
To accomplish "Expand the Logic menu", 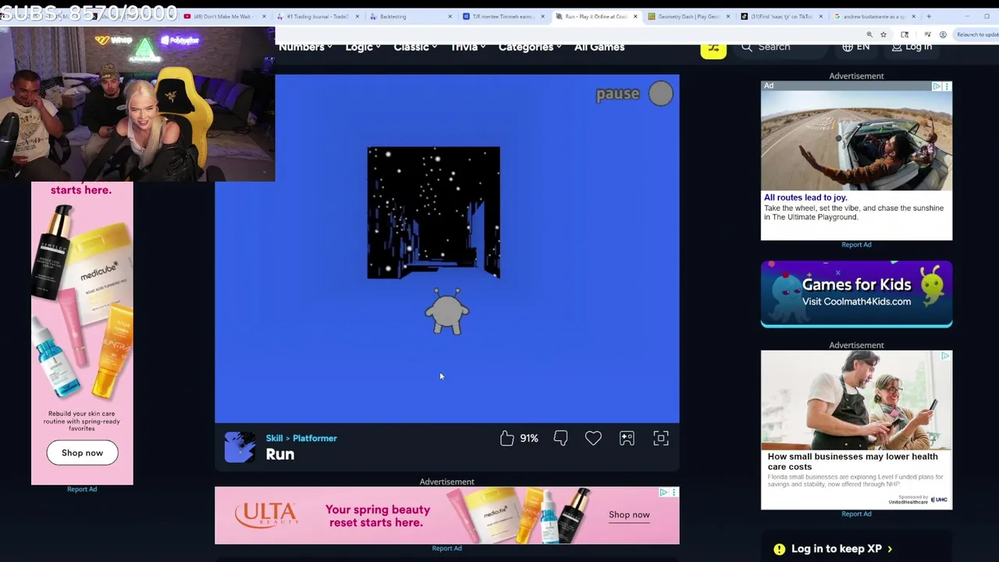I will (363, 47).
